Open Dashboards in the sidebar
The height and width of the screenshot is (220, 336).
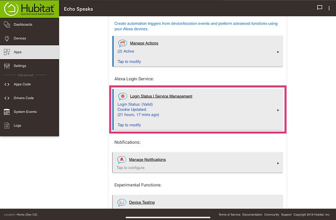pyautogui.click(x=30, y=25)
